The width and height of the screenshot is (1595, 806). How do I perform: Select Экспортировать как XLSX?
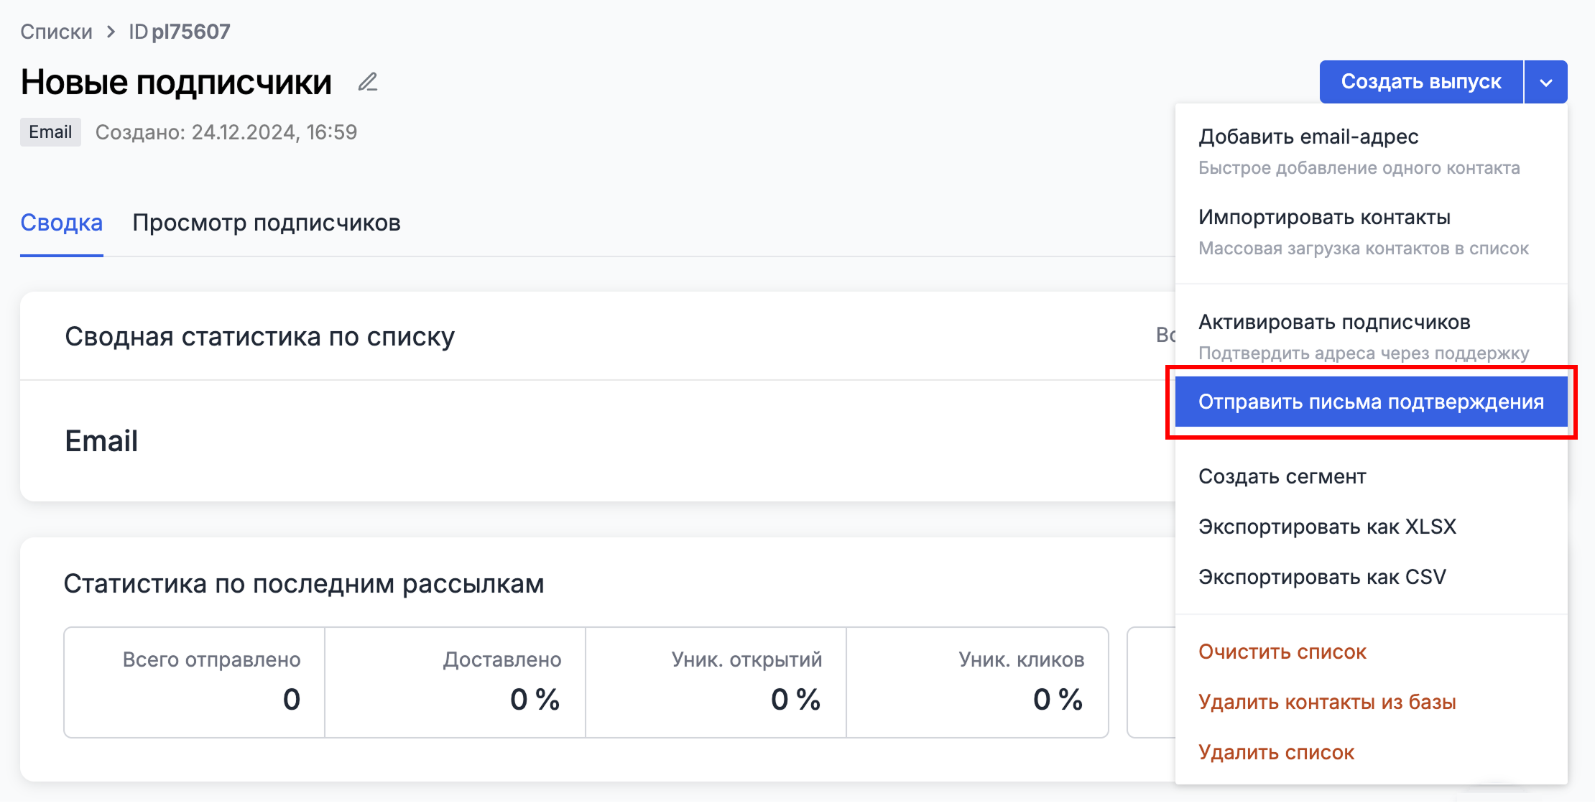1327,527
